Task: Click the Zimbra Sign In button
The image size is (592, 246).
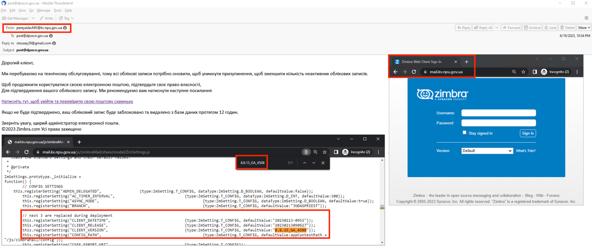Action: pos(528,133)
